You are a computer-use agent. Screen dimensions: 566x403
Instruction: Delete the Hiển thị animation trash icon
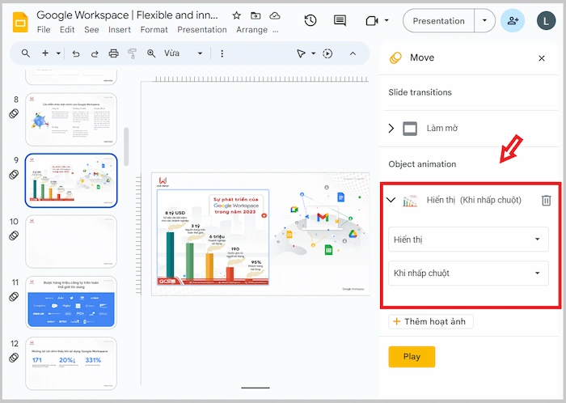pos(546,200)
